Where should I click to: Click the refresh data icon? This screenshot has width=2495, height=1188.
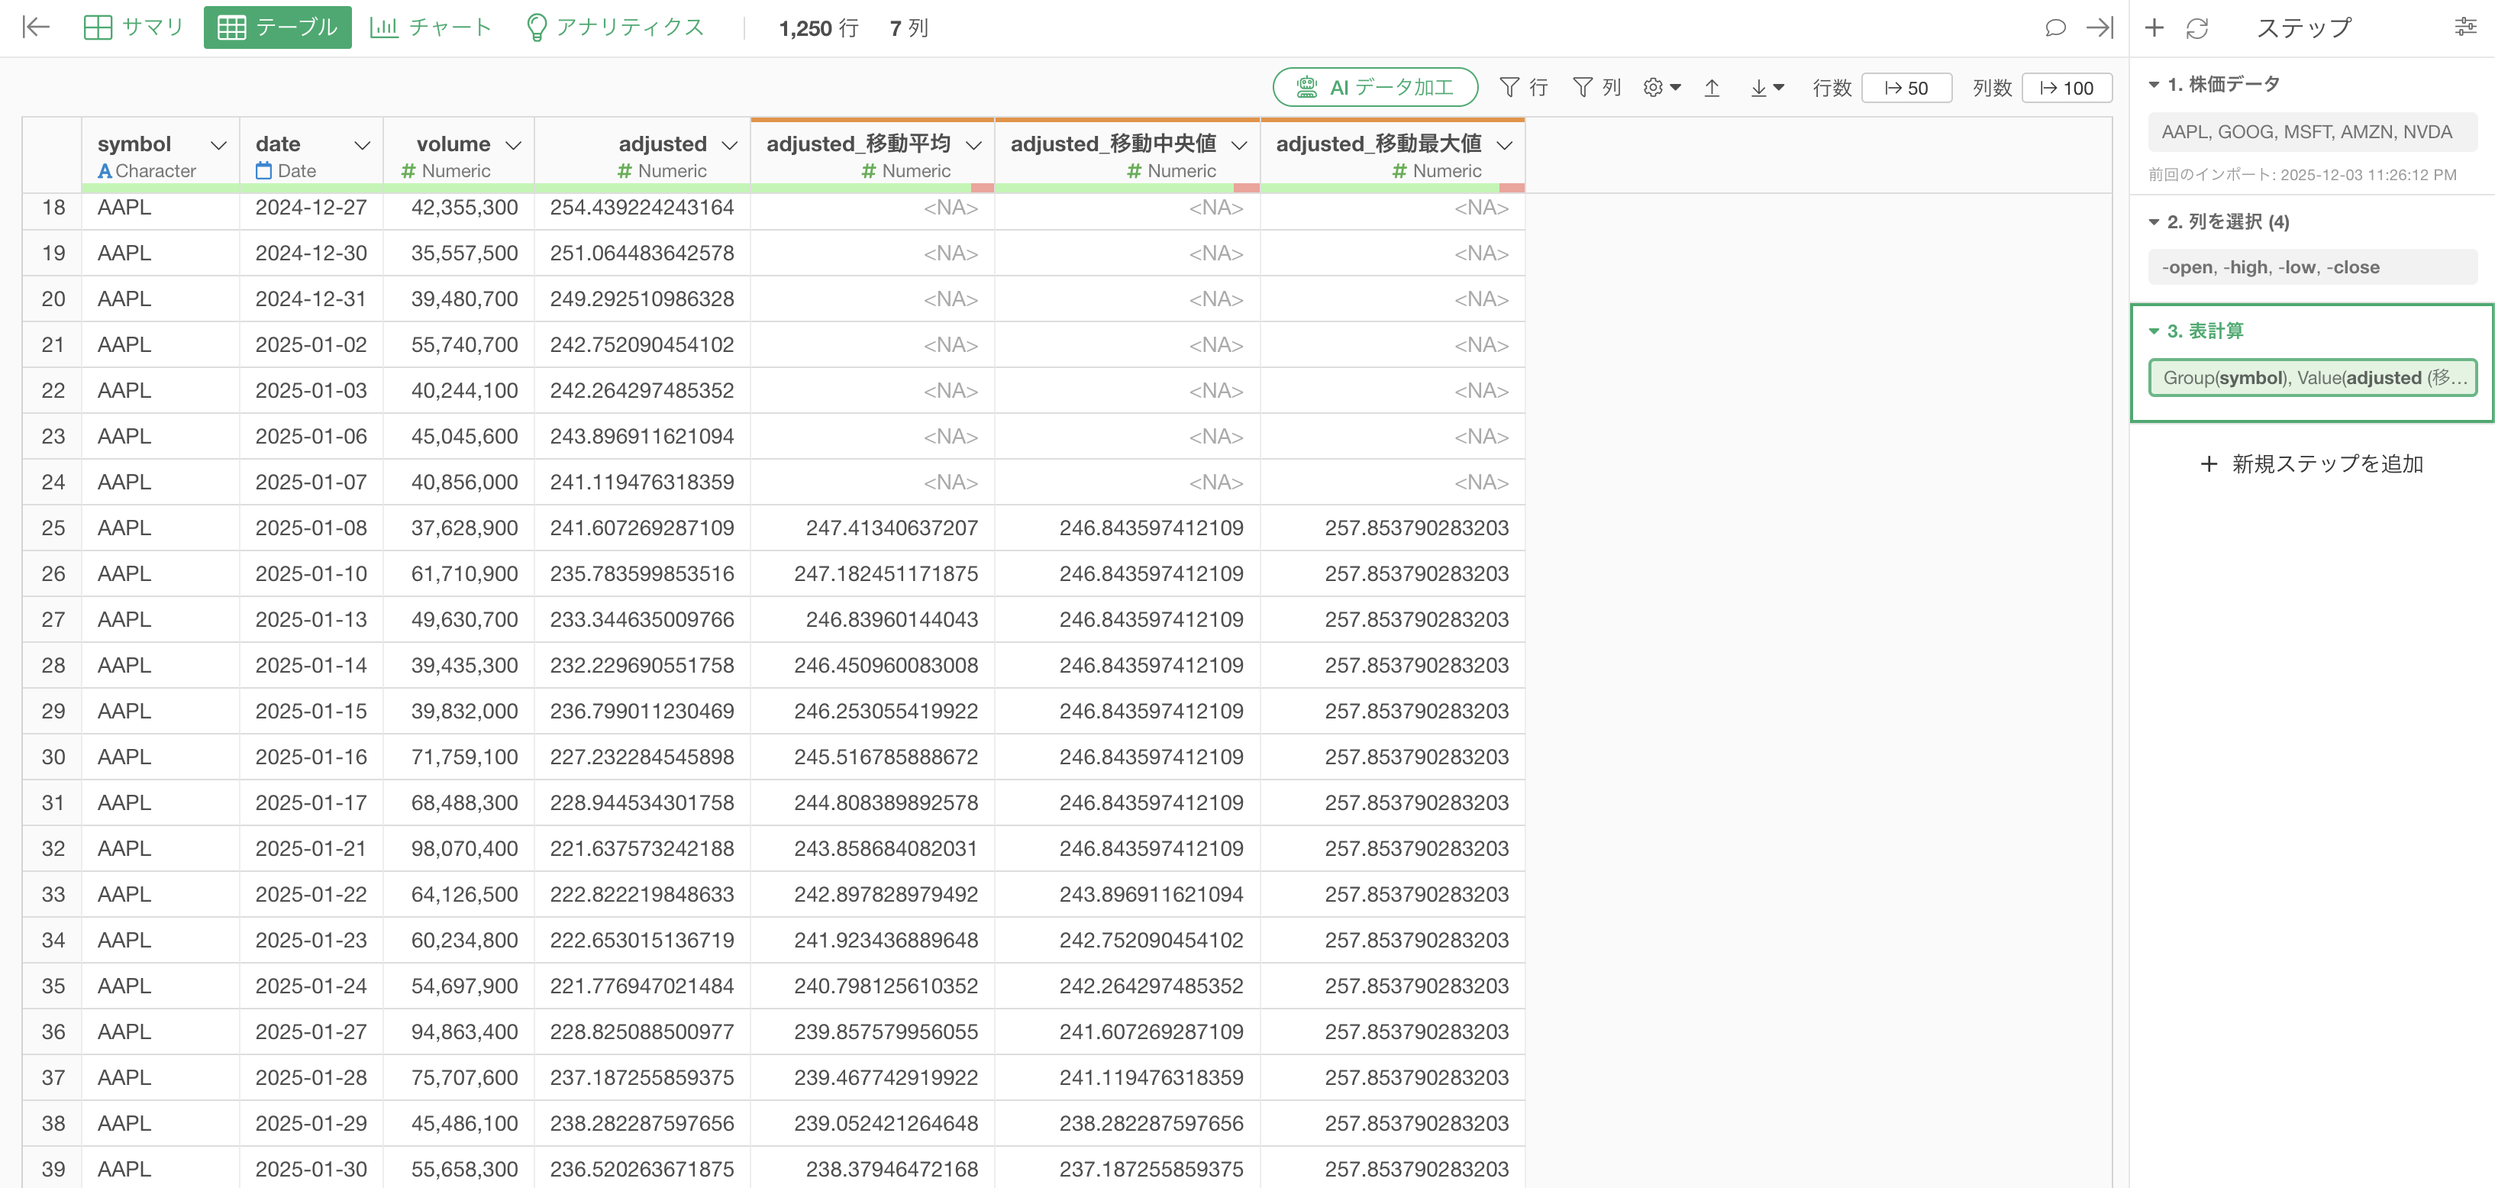click(x=2196, y=28)
